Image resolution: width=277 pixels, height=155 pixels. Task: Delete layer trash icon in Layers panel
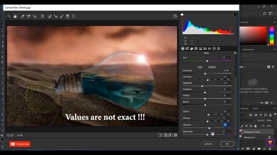click(270, 149)
